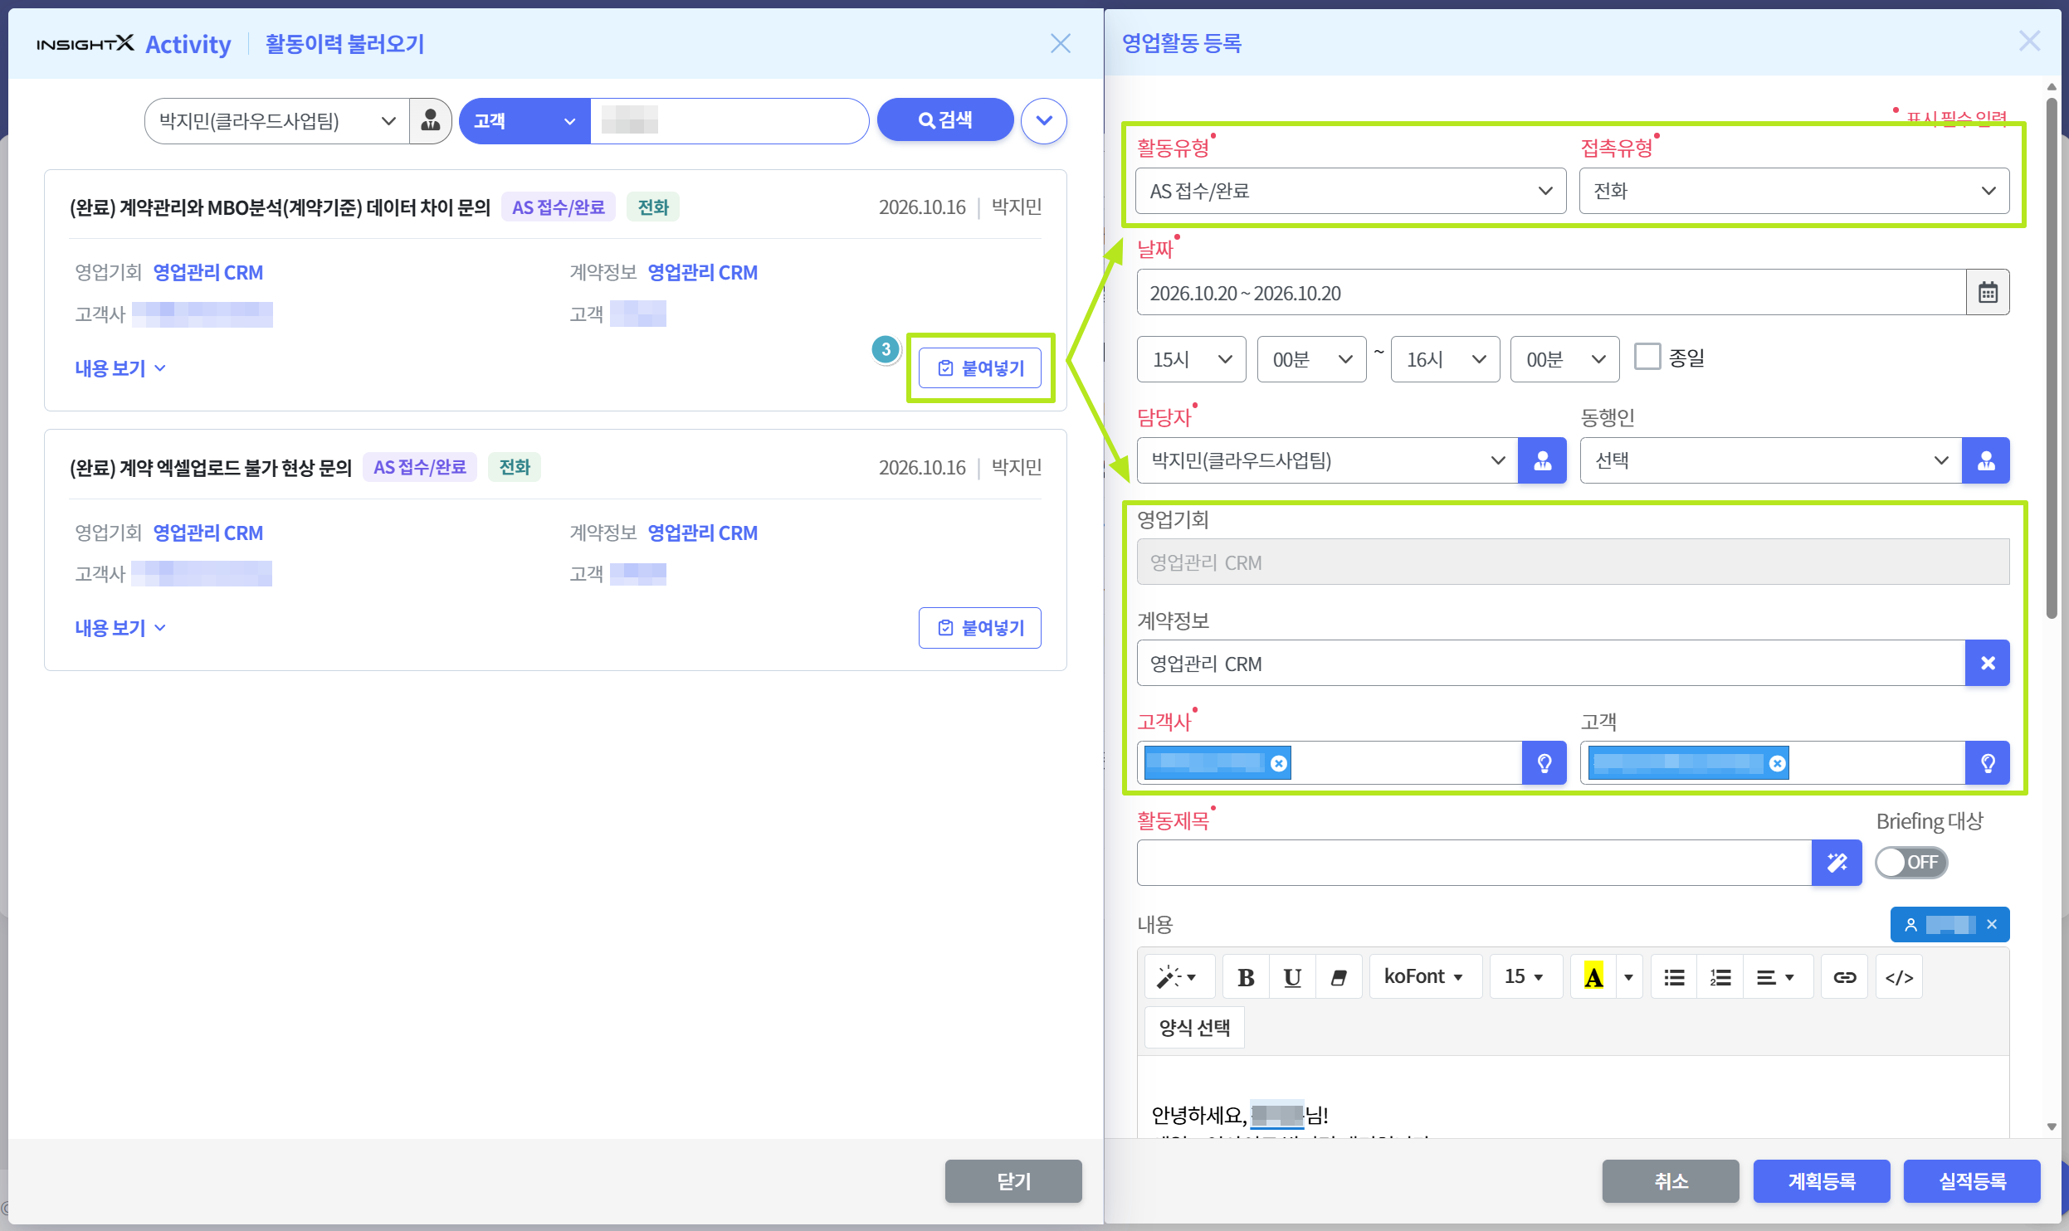The image size is (2069, 1231).
Task: Click the lightbulb icon next to 고객사 field
Action: 1544,763
